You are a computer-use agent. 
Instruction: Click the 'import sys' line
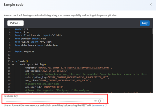point(21,29)
